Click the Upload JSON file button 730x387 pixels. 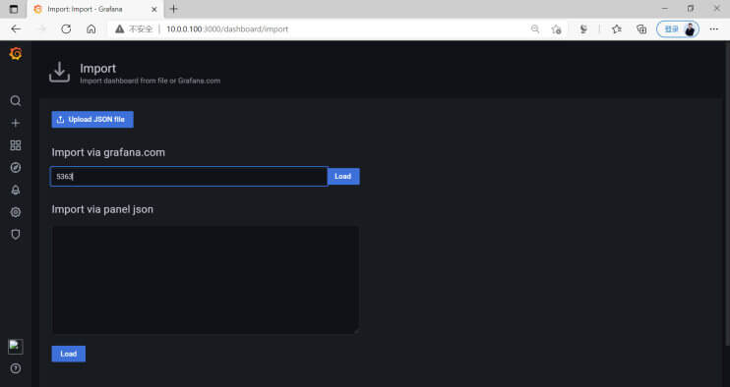point(92,120)
